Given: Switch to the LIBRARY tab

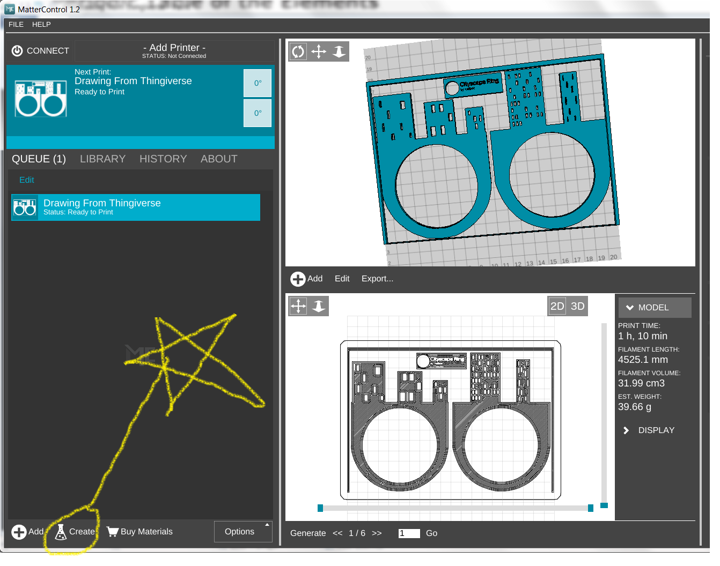Looking at the screenshot, I should 102,159.
